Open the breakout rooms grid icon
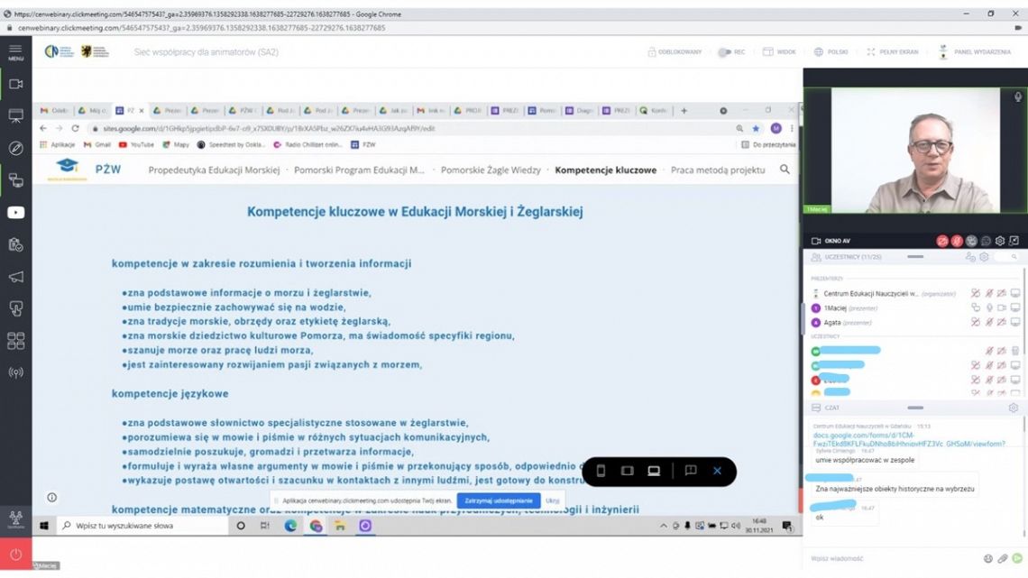The width and height of the screenshot is (1028, 578). click(15, 341)
